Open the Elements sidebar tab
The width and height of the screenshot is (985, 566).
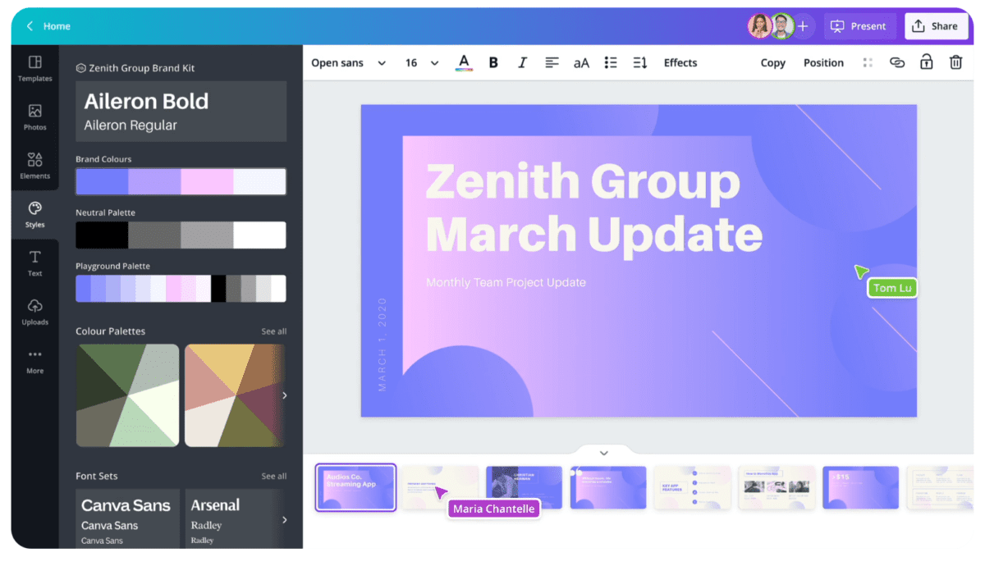[34, 165]
